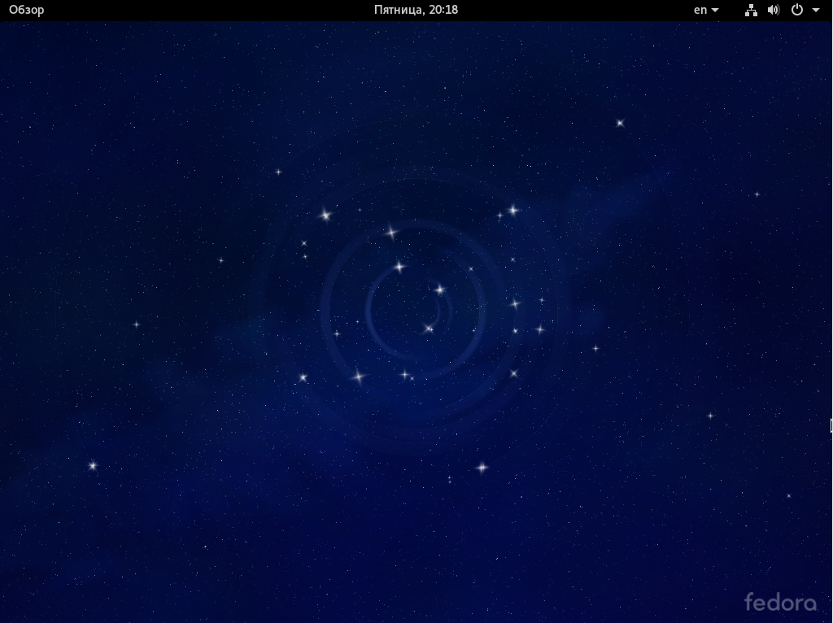833x623 pixels.
Task: Click the speaker volume icon
Action: click(x=774, y=10)
